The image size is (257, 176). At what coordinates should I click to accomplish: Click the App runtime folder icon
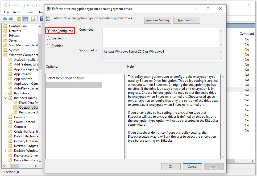[10, 79]
